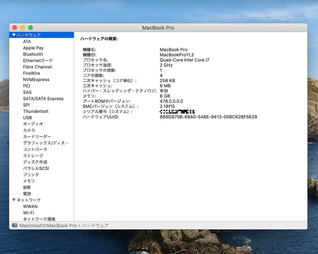Image resolution: width=318 pixels, height=254 pixels.
Task: Select グラフィックス/ディスプレイ in the sidebar
Action: [x=46, y=143]
